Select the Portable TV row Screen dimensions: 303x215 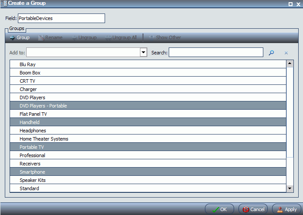(x=148, y=147)
